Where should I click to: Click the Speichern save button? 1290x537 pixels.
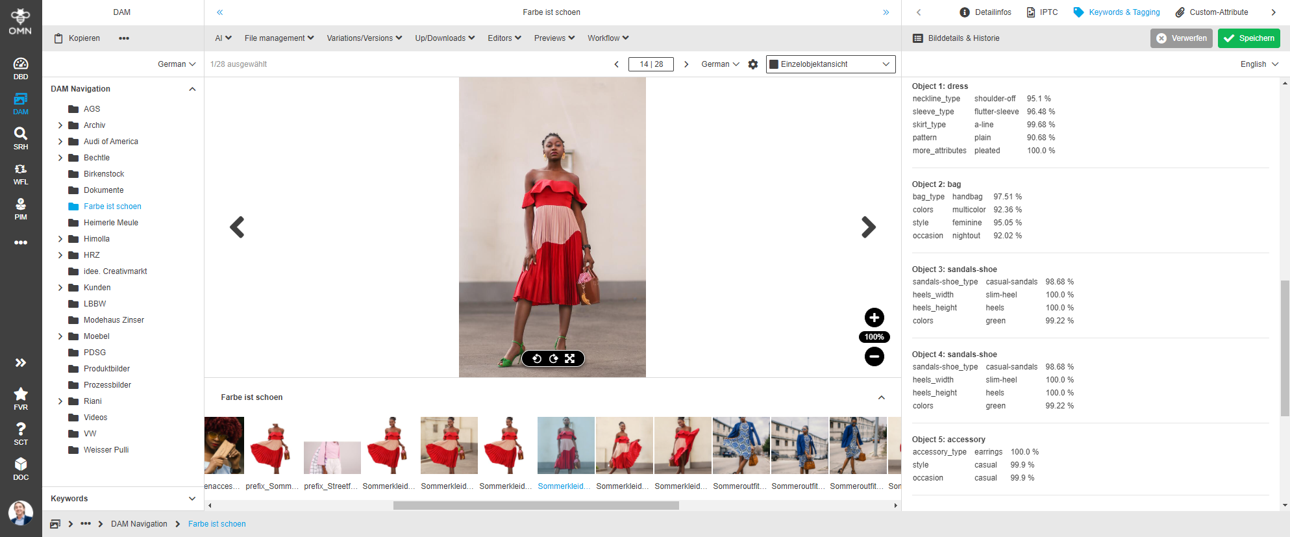(x=1248, y=38)
